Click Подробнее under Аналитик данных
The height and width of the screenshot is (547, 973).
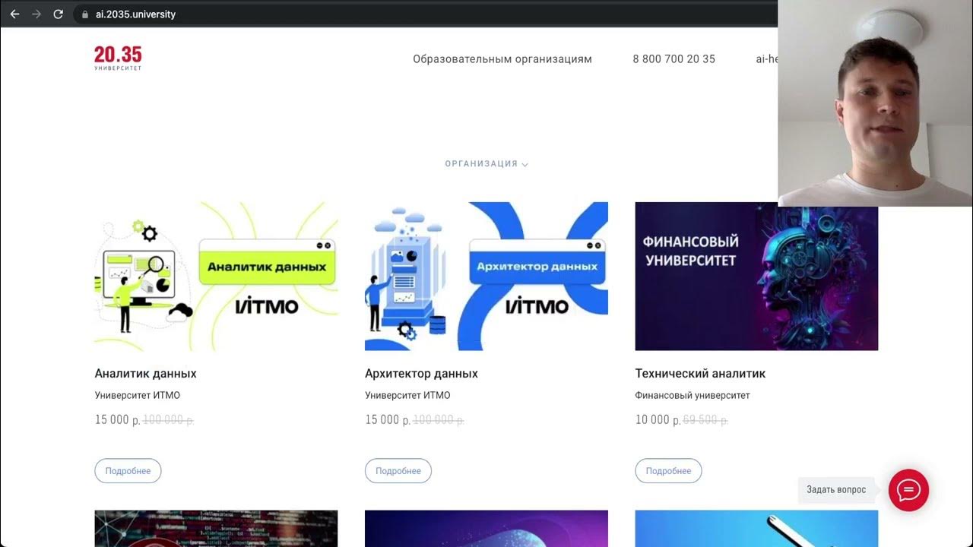[128, 471]
